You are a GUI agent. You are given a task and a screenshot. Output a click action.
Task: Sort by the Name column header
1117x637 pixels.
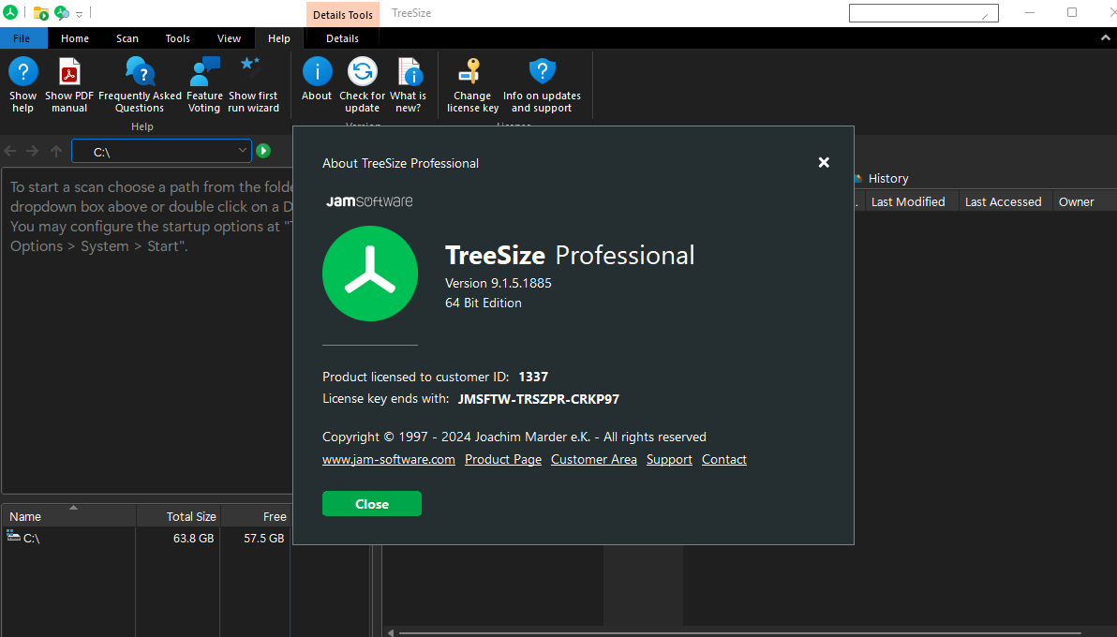[x=69, y=516]
